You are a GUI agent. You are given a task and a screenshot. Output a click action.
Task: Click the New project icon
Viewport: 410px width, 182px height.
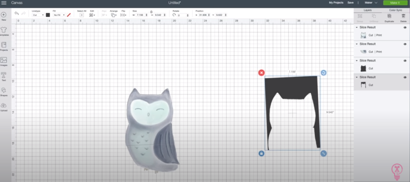[3, 15]
